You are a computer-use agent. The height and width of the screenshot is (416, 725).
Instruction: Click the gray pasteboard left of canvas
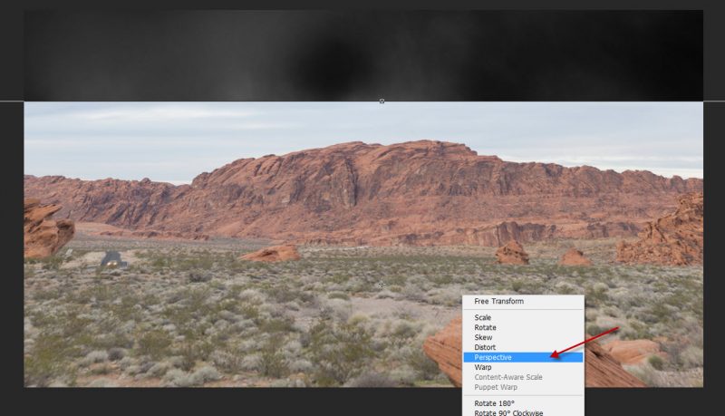(x=11, y=227)
